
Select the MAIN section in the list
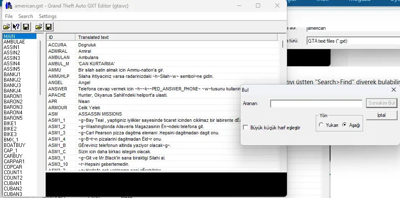20,36
